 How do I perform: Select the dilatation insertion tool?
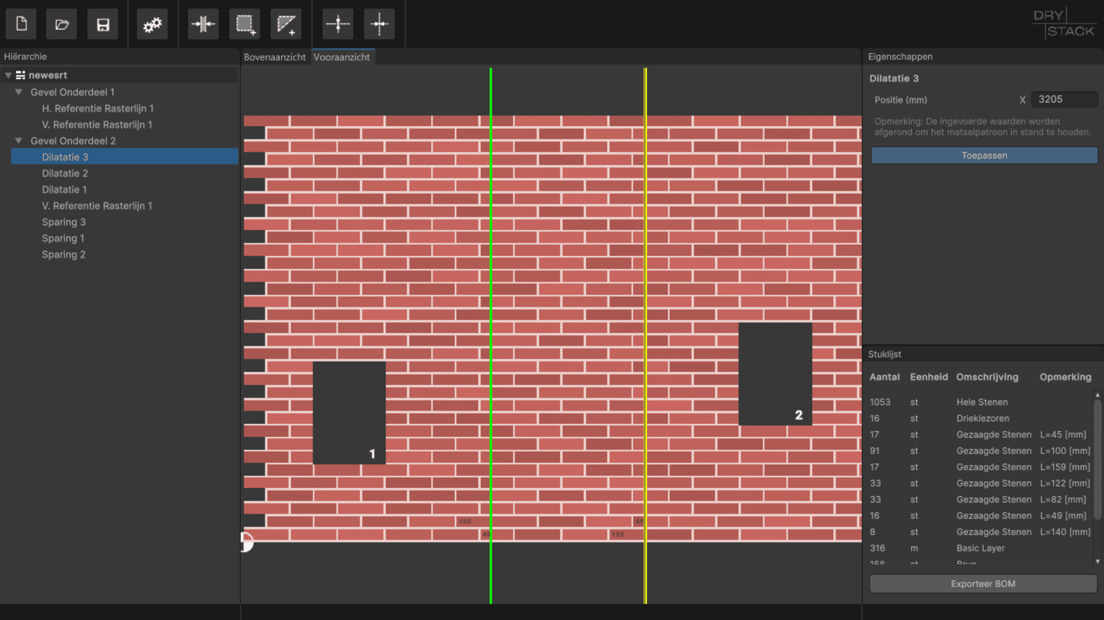204,24
